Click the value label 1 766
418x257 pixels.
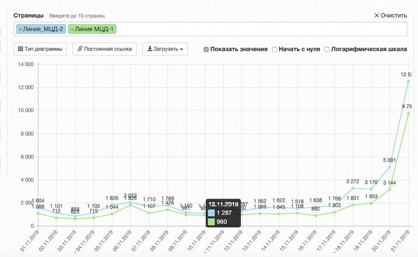pos(334,199)
